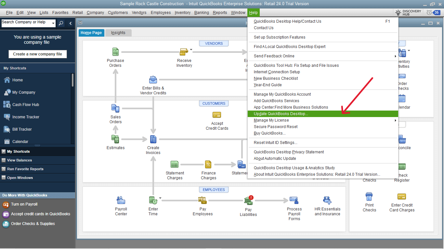444x249 pixels.
Task: Click Create a new company file
Action: [x=37, y=54]
